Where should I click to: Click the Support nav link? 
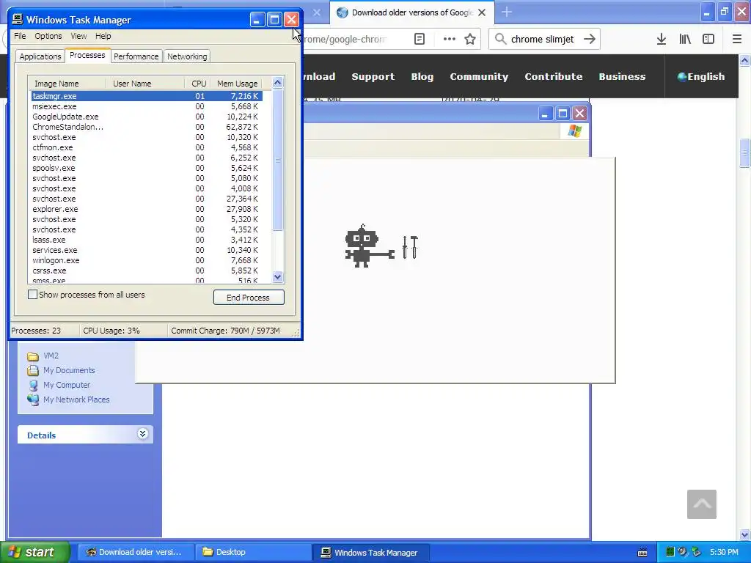tap(373, 76)
